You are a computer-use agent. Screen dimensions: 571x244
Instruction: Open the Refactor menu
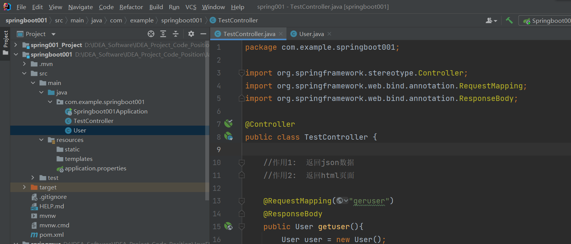(x=131, y=7)
